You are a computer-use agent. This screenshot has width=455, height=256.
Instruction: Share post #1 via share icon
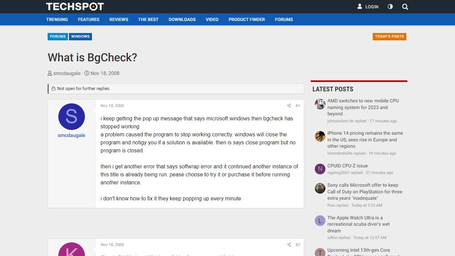[x=289, y=106]
